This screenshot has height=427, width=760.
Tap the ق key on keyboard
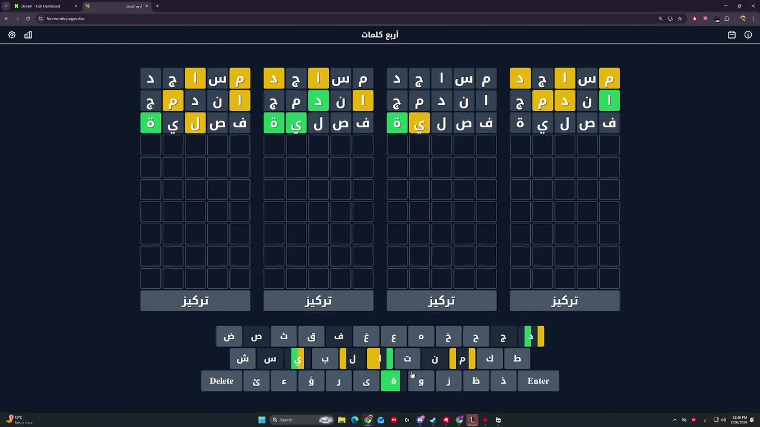[x=311, y=337]
